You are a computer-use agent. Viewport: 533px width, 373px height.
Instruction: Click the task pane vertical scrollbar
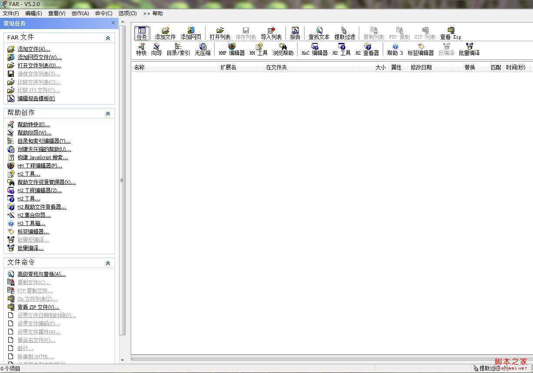(x=122, y=180)
